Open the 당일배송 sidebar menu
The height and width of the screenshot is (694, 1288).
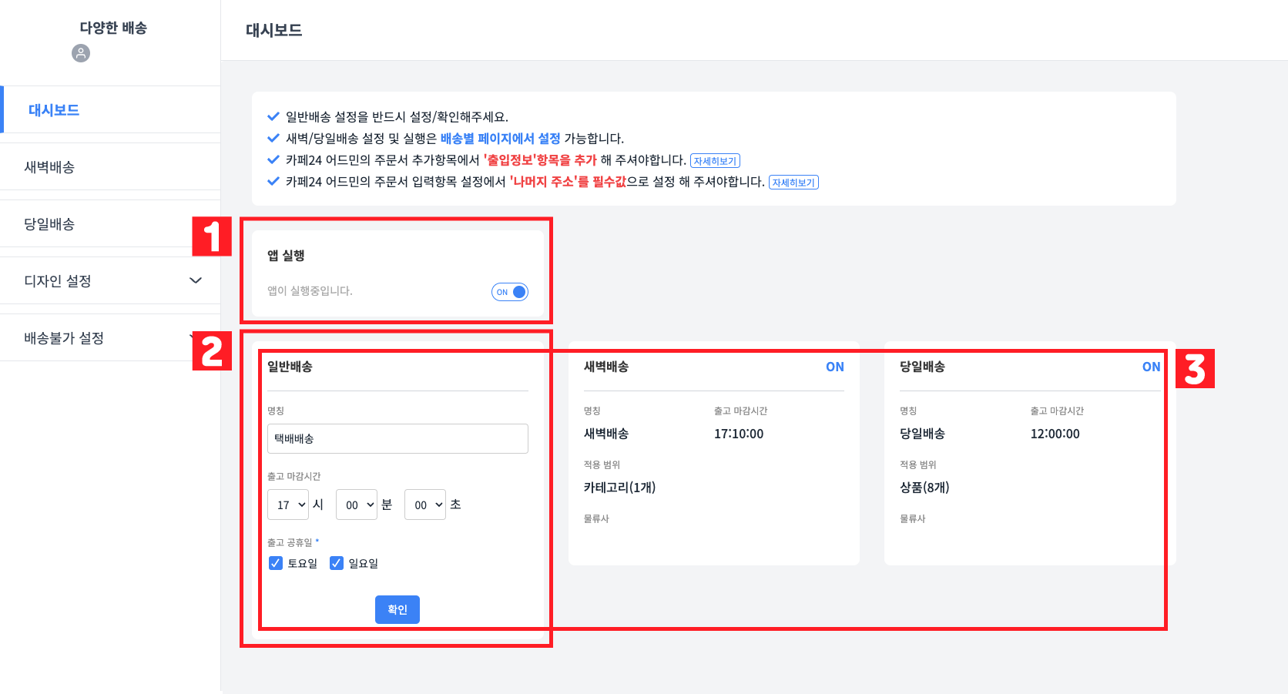(110, 224)
